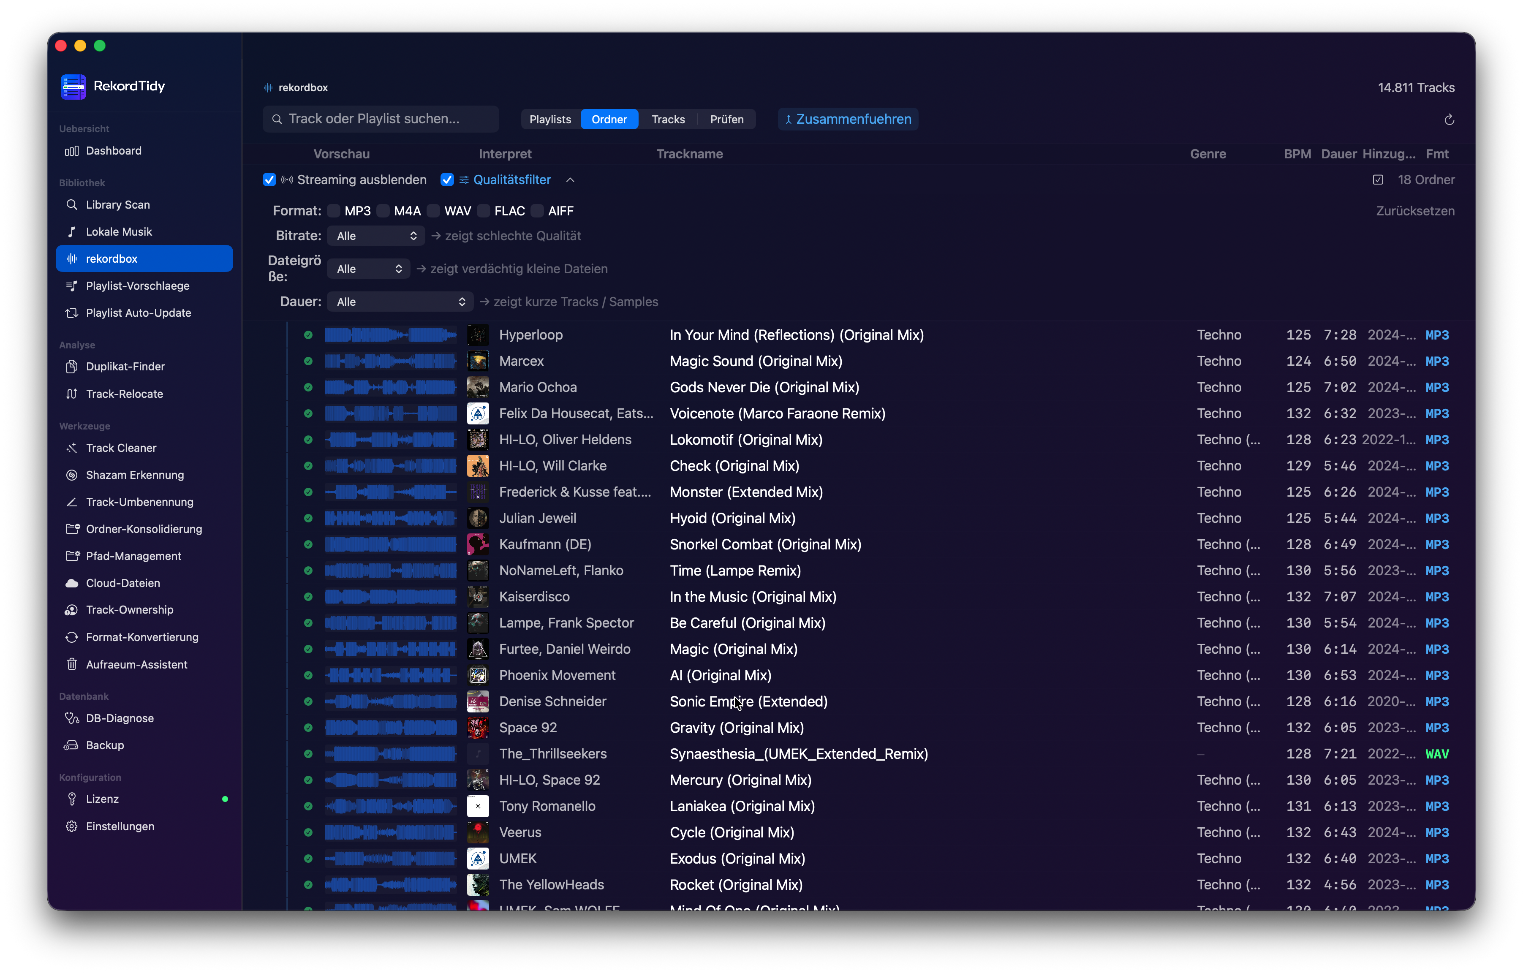1523x973 pixels.
Task: Enable the MP3 format checkbox
Action: click(x=334, y=211)
